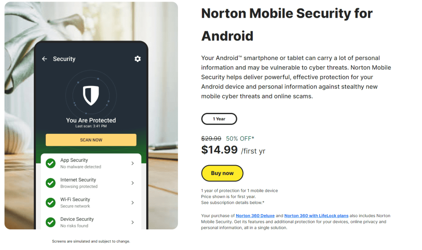The height and width of the screenshot is (250, 422).
Task: Expand the Internet Security chevron
Action: [132, 183]
